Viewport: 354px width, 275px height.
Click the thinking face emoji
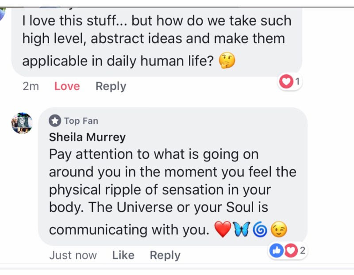pos(227,61)
